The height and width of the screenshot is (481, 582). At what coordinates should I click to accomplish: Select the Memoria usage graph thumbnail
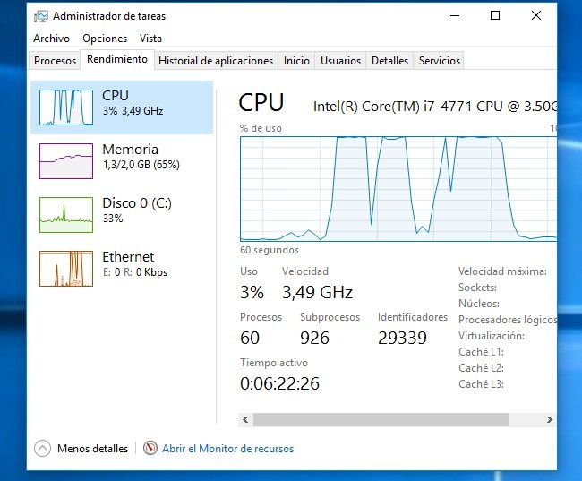[x=66, y=161]
